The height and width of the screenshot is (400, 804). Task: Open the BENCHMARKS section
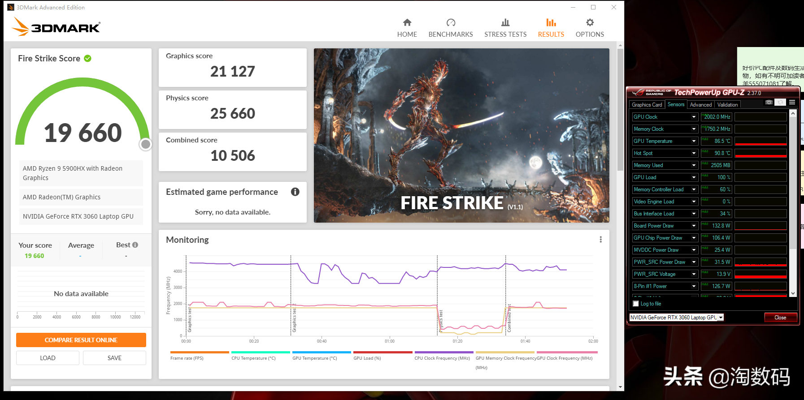[451, 28]
